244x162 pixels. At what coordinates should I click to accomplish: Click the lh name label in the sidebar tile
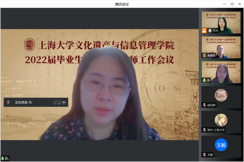tap(209, 80)
